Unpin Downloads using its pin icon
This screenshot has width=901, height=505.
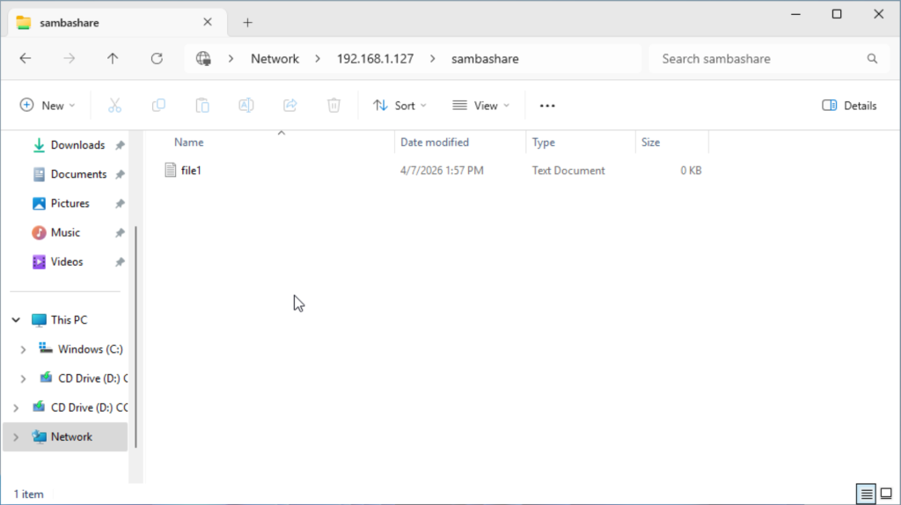120,145
